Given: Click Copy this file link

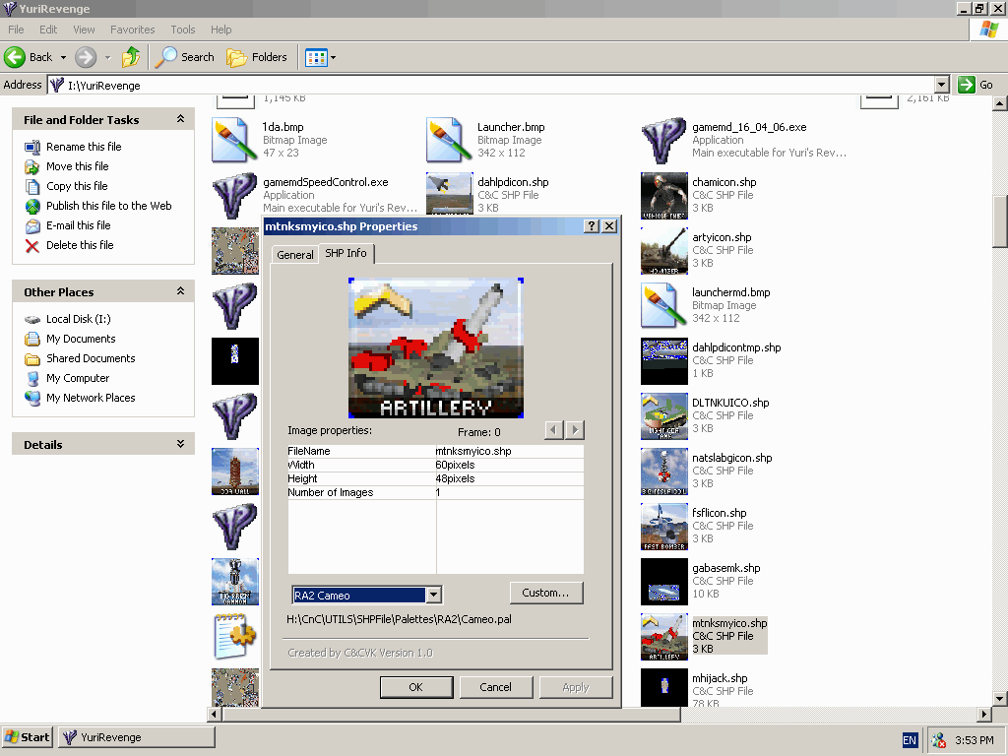Looking at the screenshot, I should coord(77,186).
